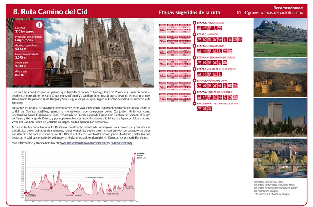Click the health centre icon under Etapa 7 Berlanga
Viewport: 313px width, 207px height.
pos(235,97)
